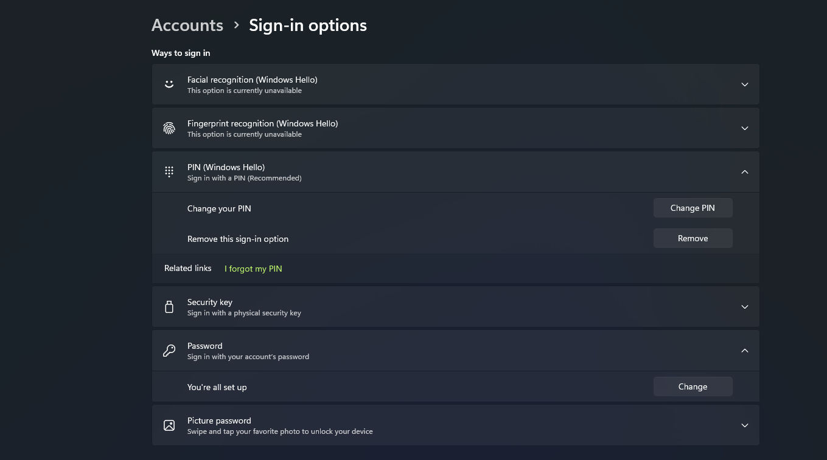The width and height of the screenshot is (827, 460).
Task: Select the Picture password row title
Action: (x=219, y=421)
